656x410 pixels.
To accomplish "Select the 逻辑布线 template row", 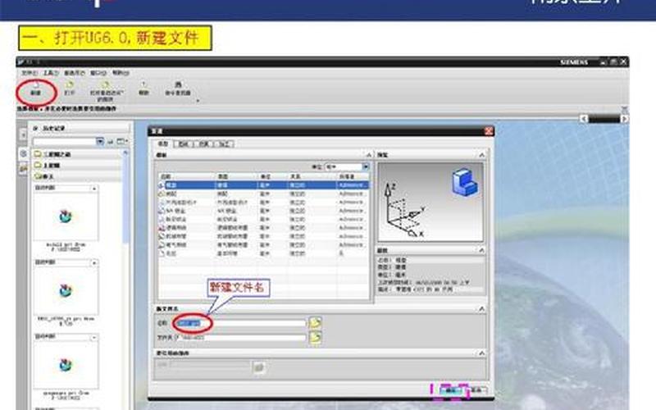I will point(263,228).
